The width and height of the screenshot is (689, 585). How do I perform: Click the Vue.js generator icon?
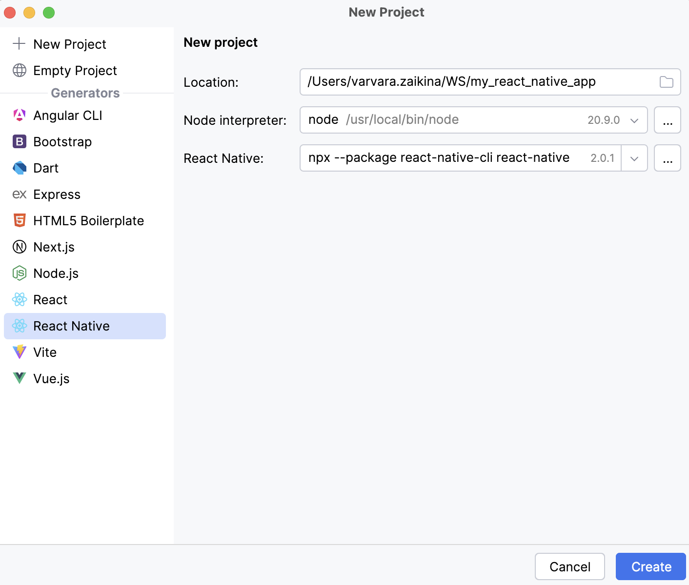coord(19,378)
